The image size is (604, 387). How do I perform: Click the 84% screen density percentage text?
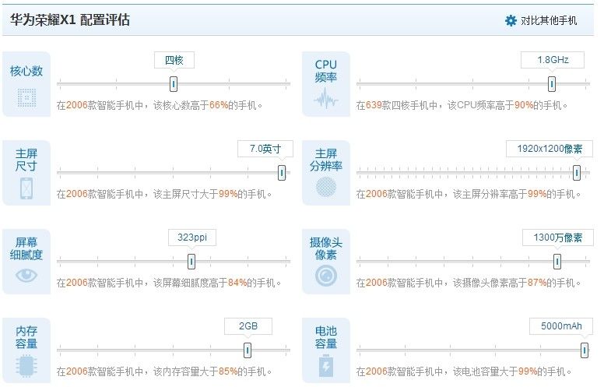click(x=237, y=283)
